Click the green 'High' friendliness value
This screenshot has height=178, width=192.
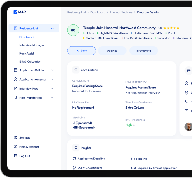click(x=129, y=125)
